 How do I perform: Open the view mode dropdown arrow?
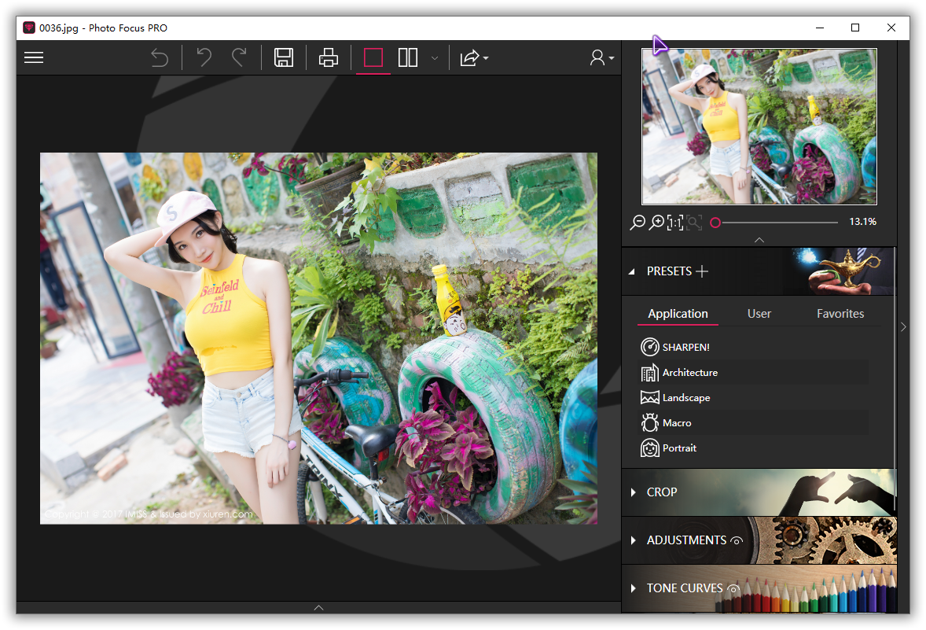(434, 58)
